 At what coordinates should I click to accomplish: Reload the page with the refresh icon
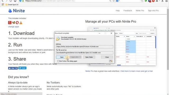[11, 1]
